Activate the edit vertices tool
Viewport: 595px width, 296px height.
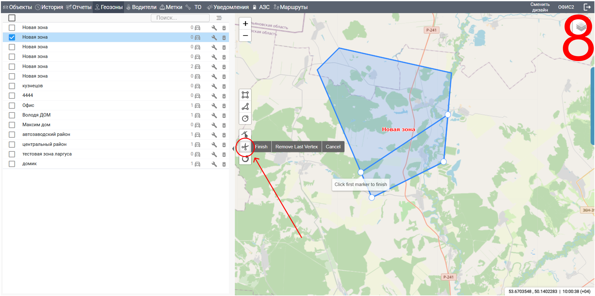coord(245,135)
